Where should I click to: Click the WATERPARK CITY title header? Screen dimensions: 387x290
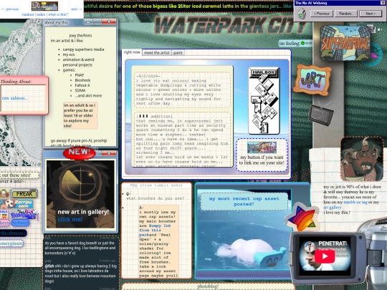pyautogui.click(x=231, y=25)
